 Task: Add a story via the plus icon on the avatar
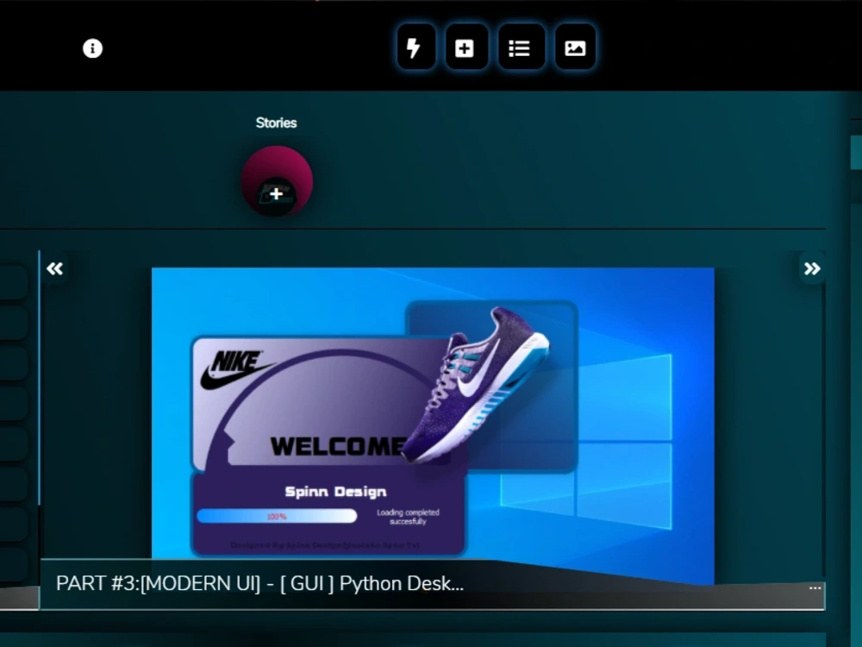click(x=276, y=193)
